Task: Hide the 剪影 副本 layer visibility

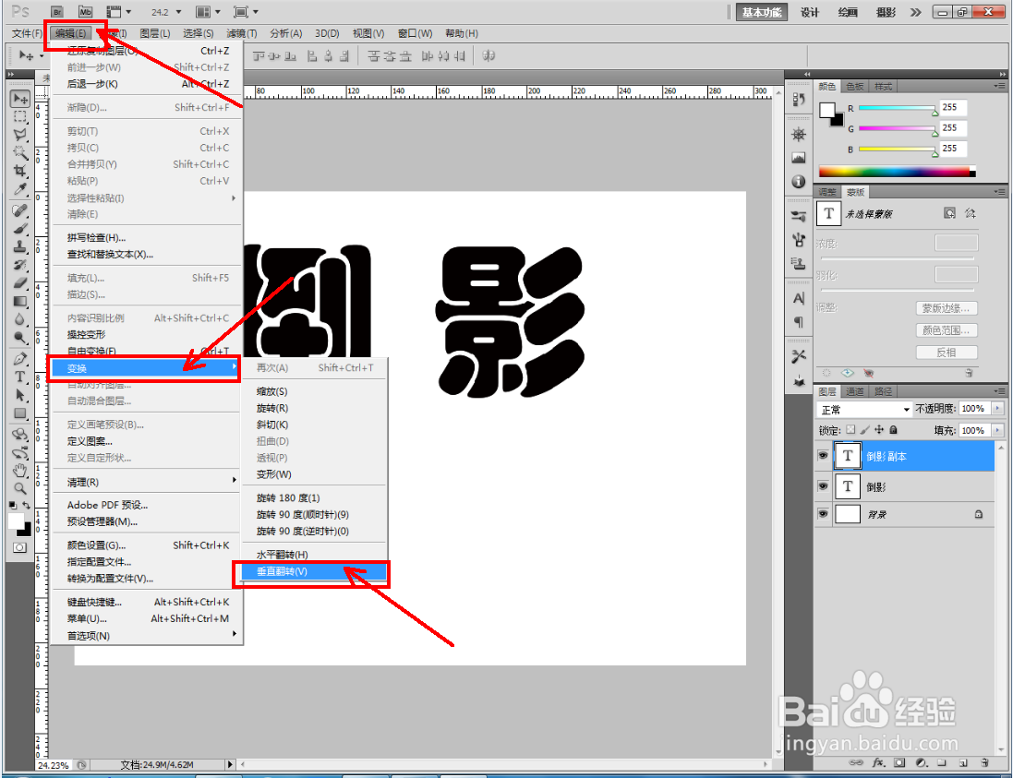Action: click(x=823, y=456)
